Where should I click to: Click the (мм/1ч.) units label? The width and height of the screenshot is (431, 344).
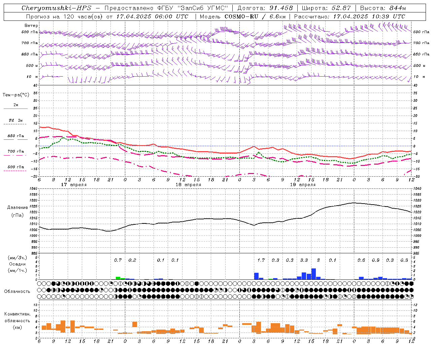(x=18, y=270)
